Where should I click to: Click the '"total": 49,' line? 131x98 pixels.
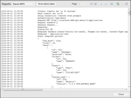(49, 43)
